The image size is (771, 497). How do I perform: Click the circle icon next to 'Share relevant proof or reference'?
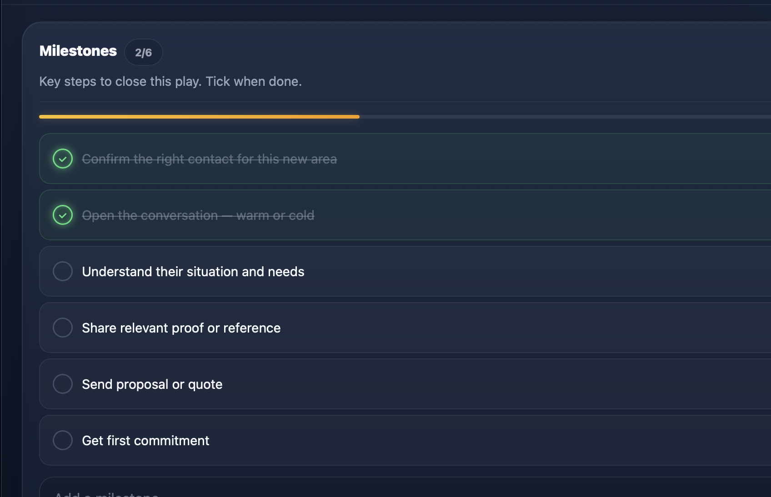pyautogui.click(x=63, y=328)
